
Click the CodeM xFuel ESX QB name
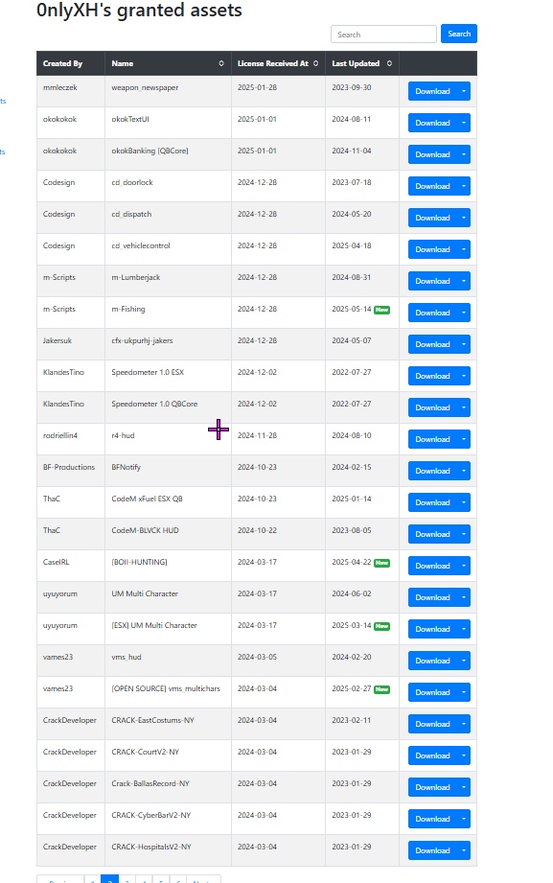coord(147,499)
